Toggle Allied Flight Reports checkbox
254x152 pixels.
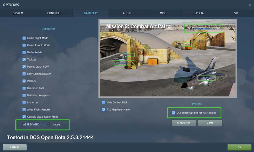click(x=24, y=109)
